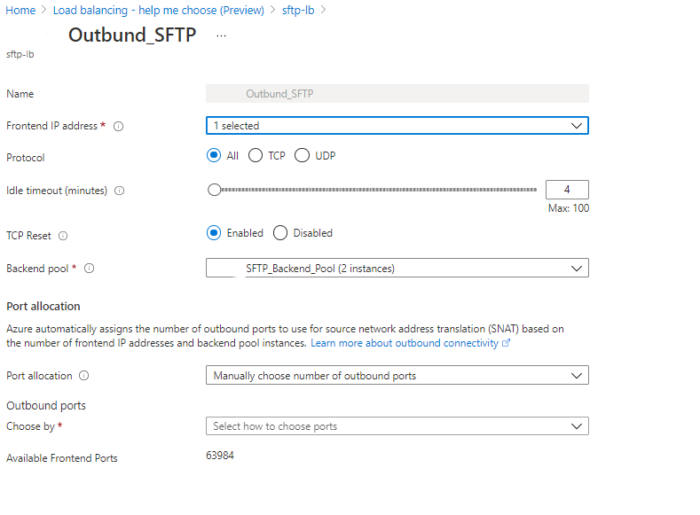Open the ellipsis menu beside Outbund_SFTP title
The height and width of the screenshot is (515, 700).
click(221, 35)
